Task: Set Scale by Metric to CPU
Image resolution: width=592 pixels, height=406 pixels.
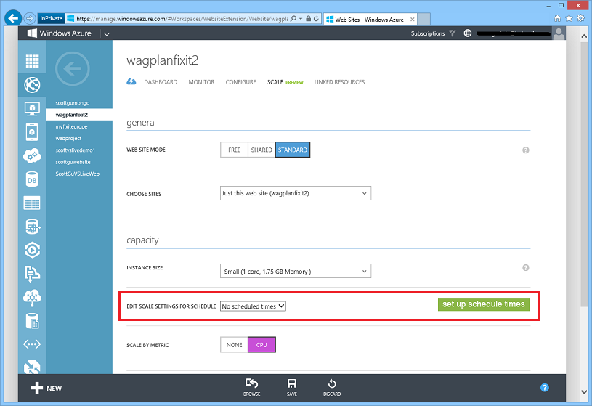Action: coord(261,345)
